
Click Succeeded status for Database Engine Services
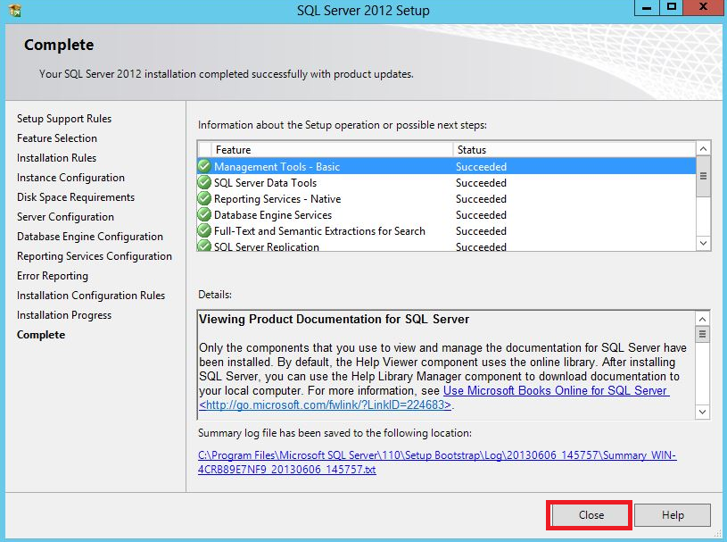click(x=481, y=215)
